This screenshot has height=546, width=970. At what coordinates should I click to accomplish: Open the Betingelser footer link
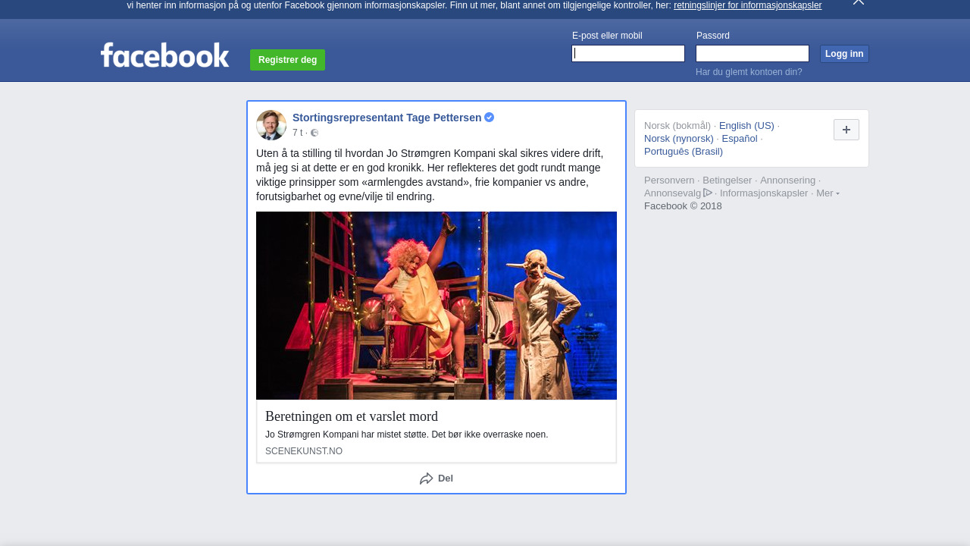pyautogui.click(x=727, y=180)
